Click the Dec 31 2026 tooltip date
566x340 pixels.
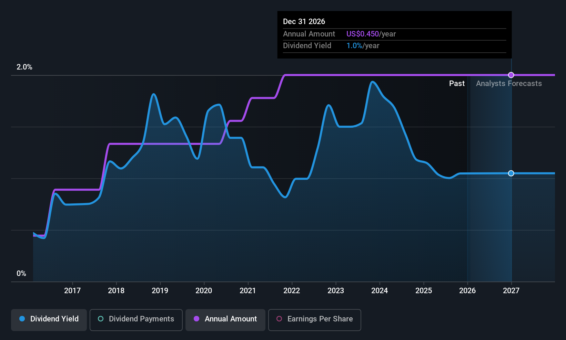[x=304, y=22]
